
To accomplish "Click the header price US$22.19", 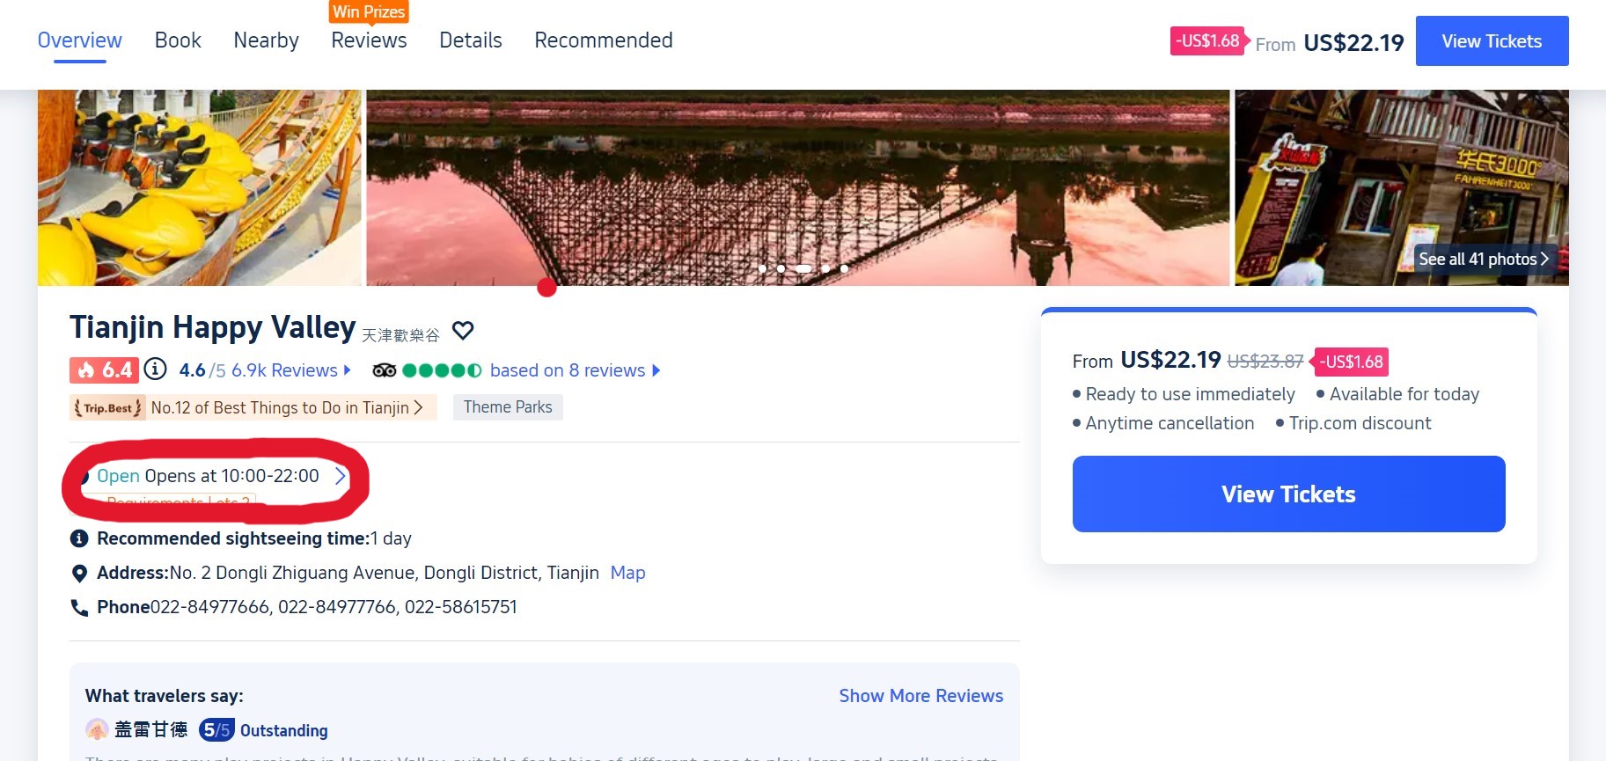I will pyautogui.click(x=1353, y=43).
